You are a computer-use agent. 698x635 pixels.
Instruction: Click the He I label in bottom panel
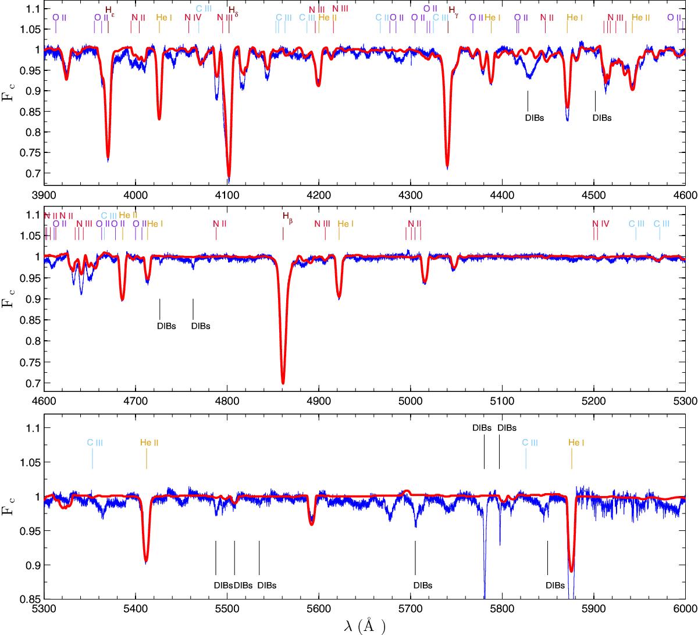click(x=576, y=443)
